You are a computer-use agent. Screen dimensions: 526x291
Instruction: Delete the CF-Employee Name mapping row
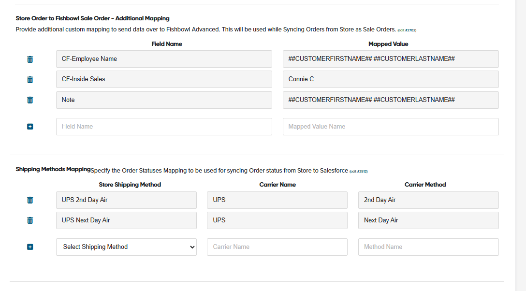30,59
